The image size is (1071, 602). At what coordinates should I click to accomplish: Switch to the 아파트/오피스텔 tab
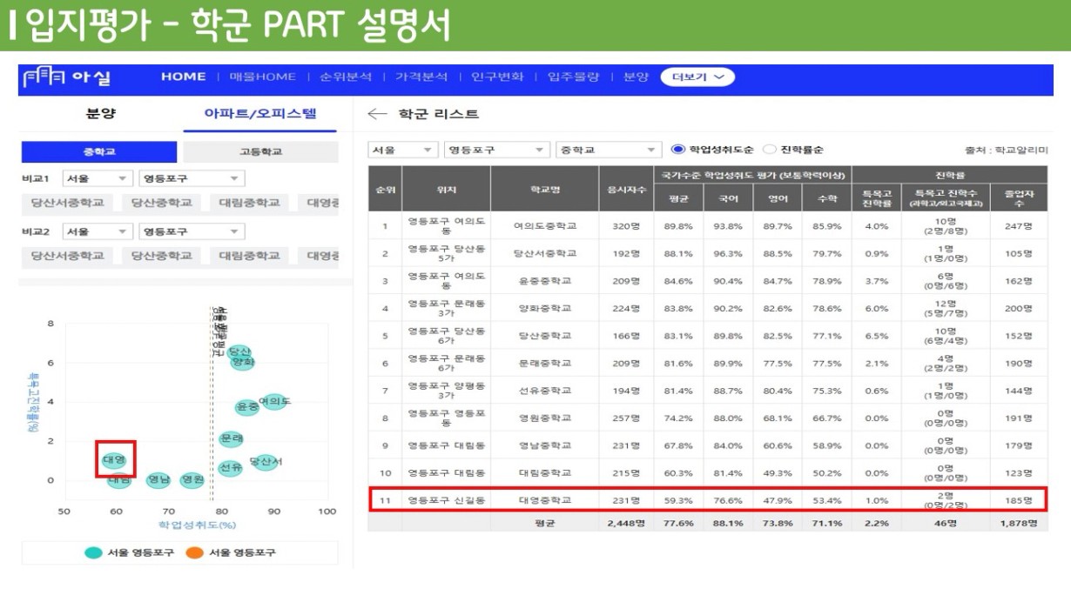[x=260, y=114]
